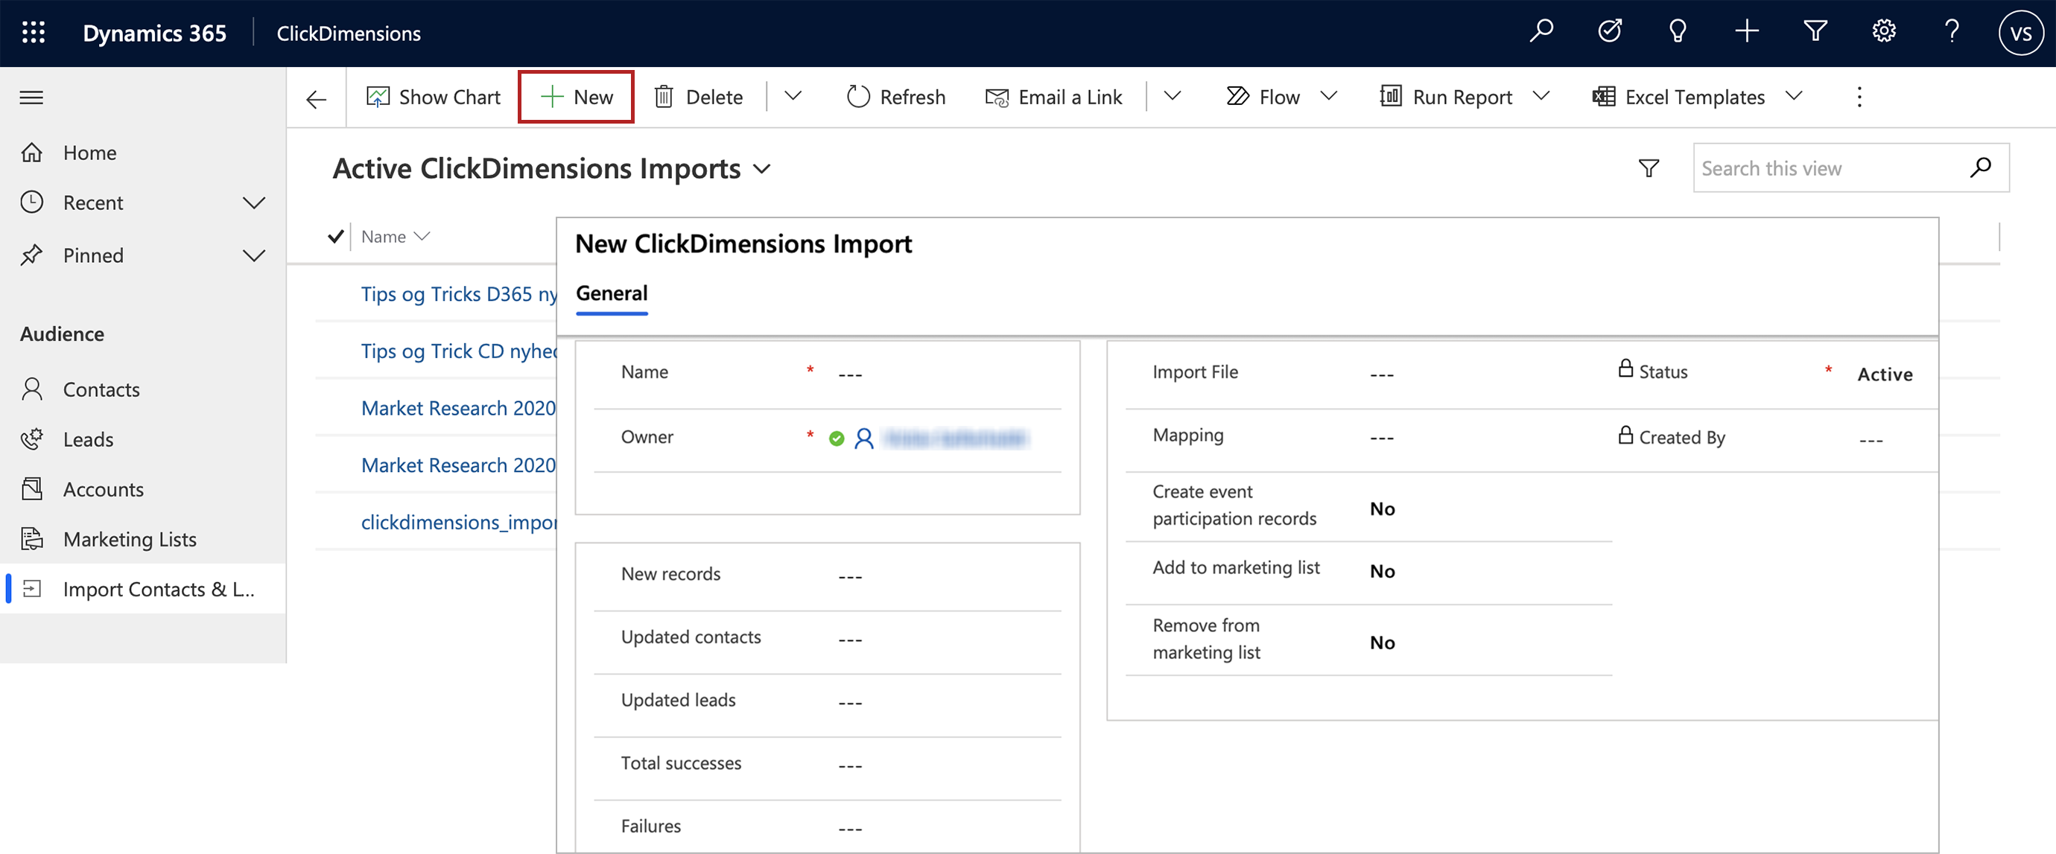Screen dimensions: 2056x854
Task: Toggle the select-all checkmark in grid header
Action: tap(335, 236)
